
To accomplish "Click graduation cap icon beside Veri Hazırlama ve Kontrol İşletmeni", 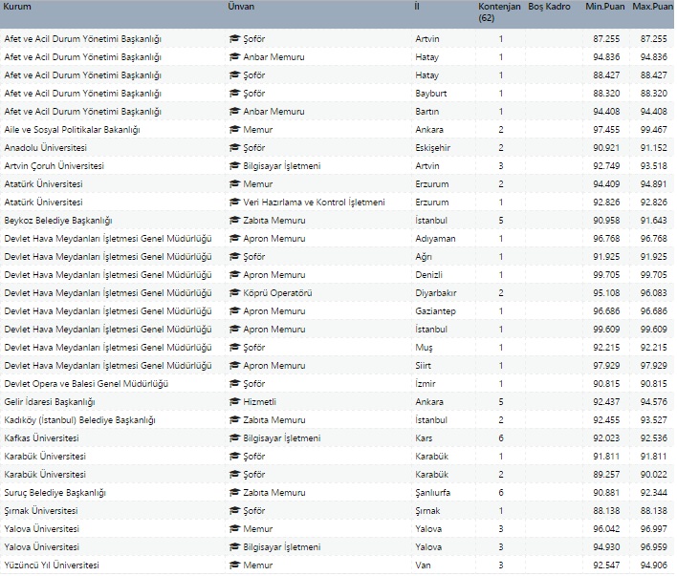I will click(234, 203).
